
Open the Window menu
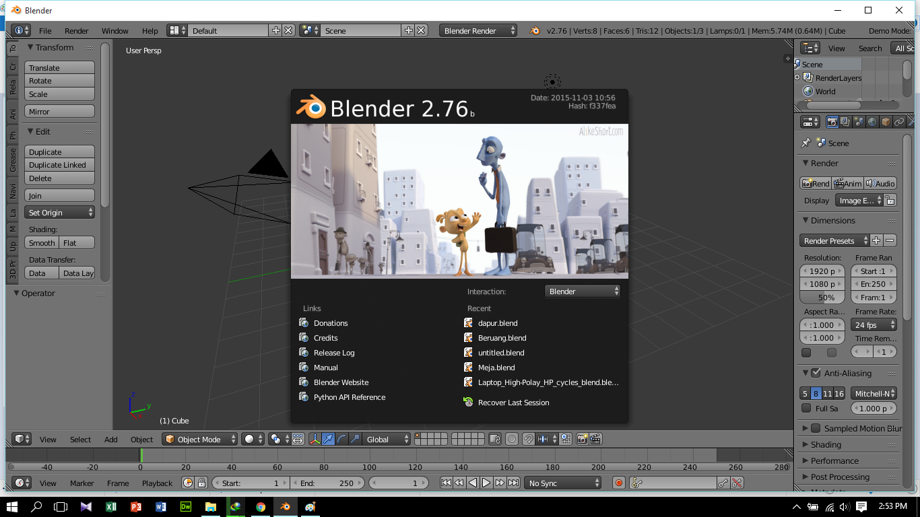coord(115,30)
